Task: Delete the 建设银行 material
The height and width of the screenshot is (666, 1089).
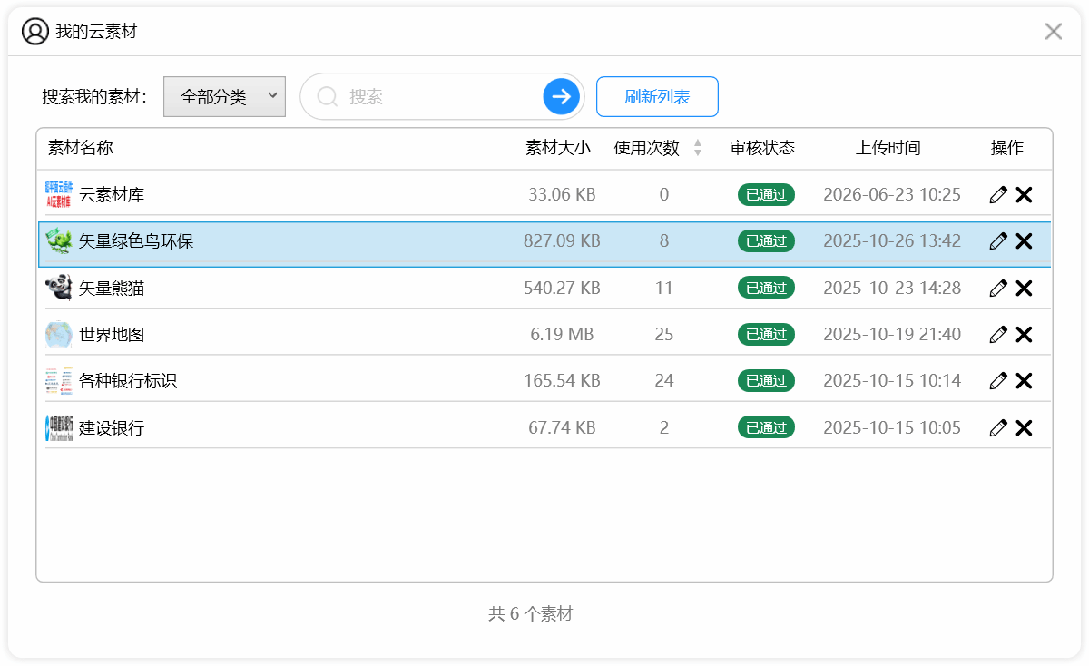Action: (x=1024, y=427)
